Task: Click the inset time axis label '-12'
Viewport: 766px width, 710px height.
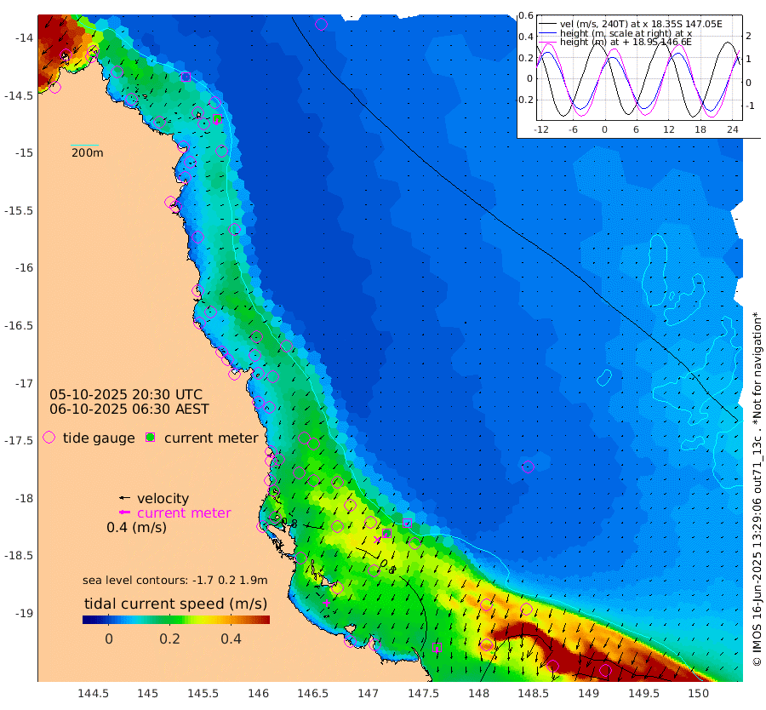Action: tap(540, 129)
